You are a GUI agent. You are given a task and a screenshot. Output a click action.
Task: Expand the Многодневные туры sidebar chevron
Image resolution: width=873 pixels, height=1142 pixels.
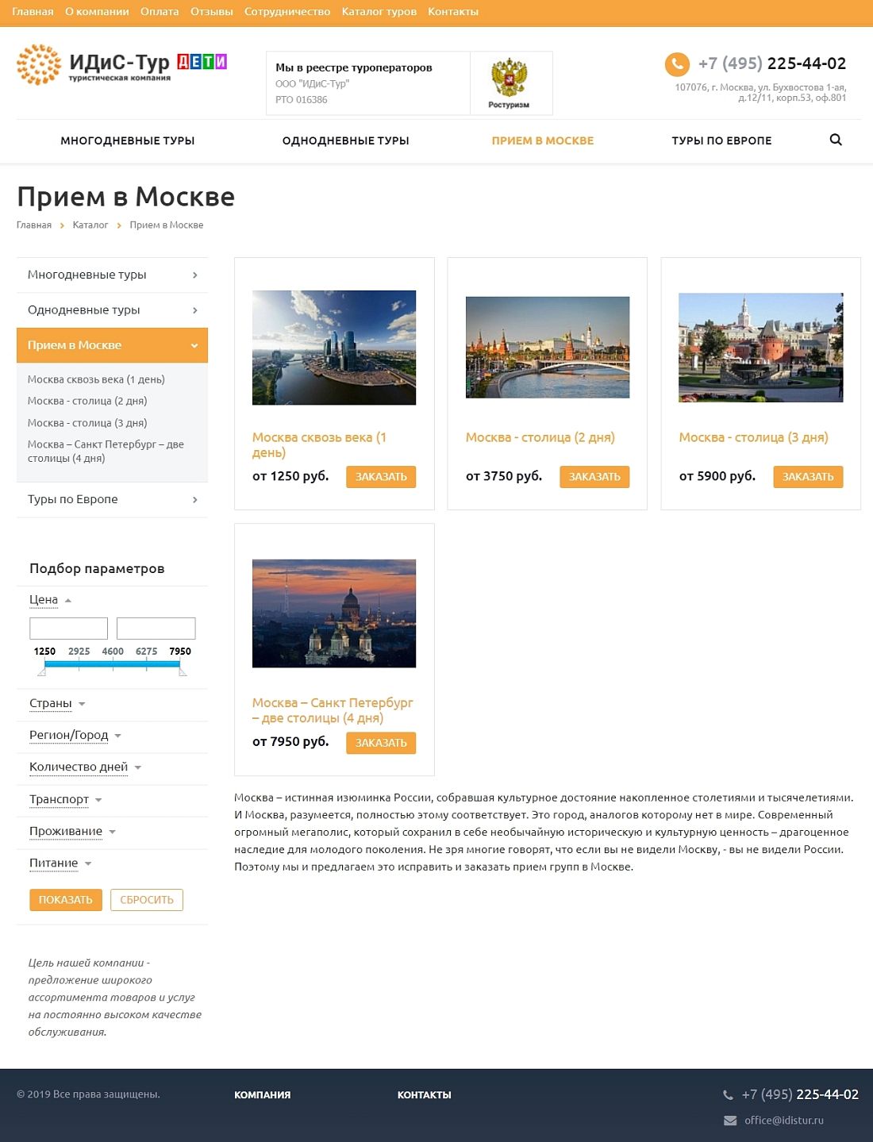tap(195, 275)
